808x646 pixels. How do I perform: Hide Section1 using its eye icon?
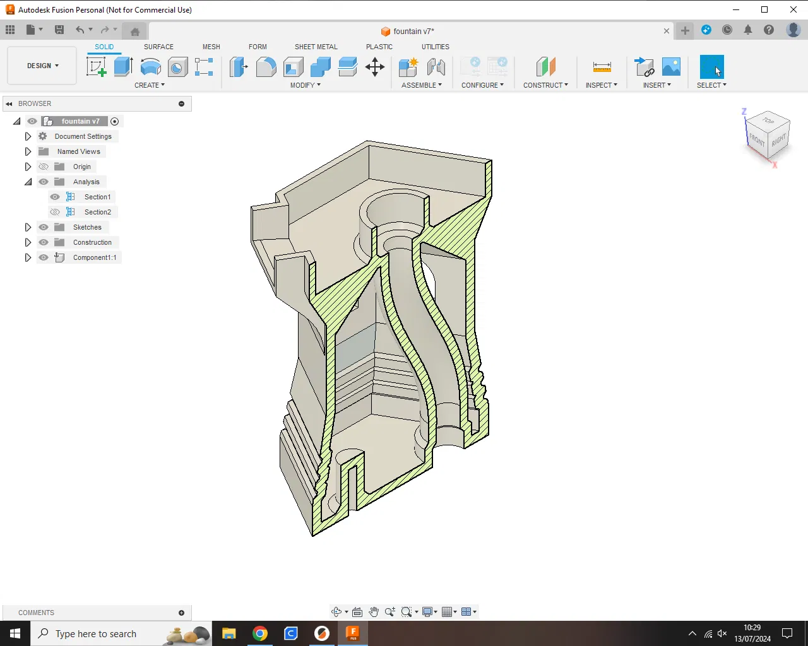click(x=55, y=197)
